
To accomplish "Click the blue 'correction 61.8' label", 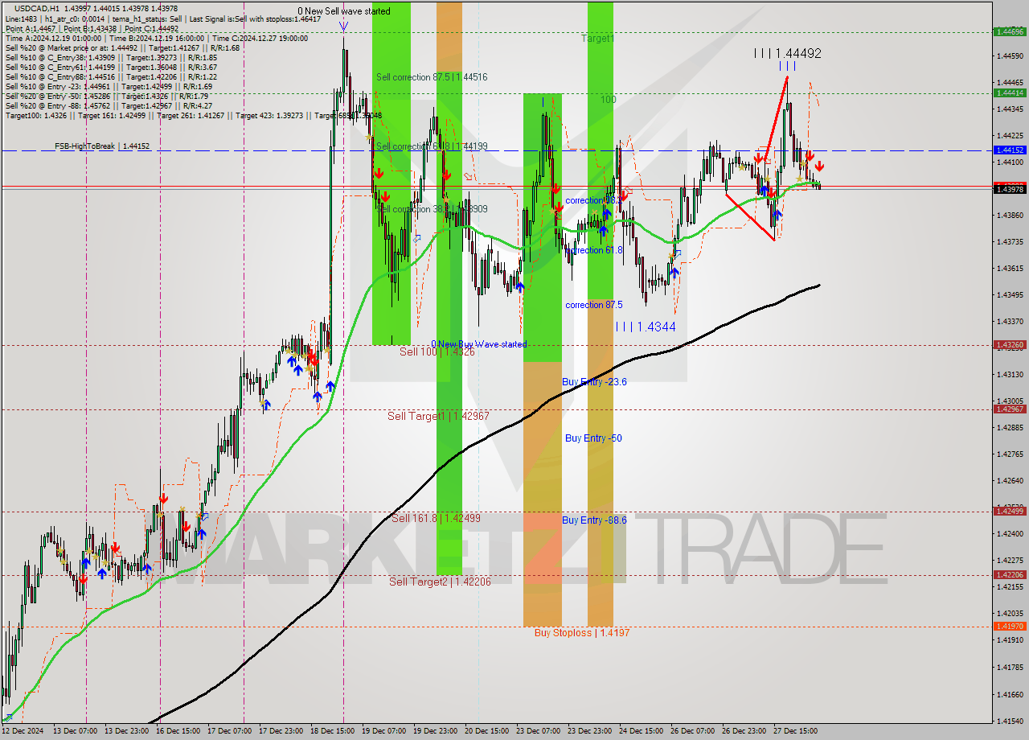I will point(594,250).
